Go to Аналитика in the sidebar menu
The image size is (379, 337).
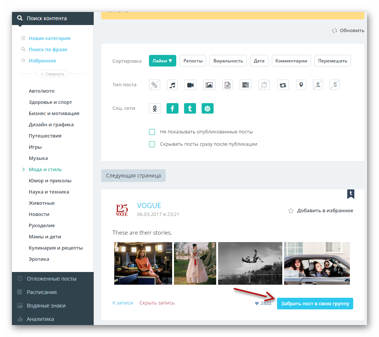point(40,319)
